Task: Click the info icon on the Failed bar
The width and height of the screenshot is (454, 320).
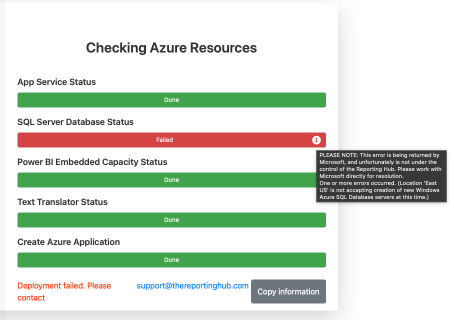Action: [x=316, y=140]
